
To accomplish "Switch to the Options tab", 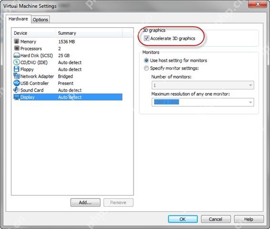I will (x=40, y=20).
